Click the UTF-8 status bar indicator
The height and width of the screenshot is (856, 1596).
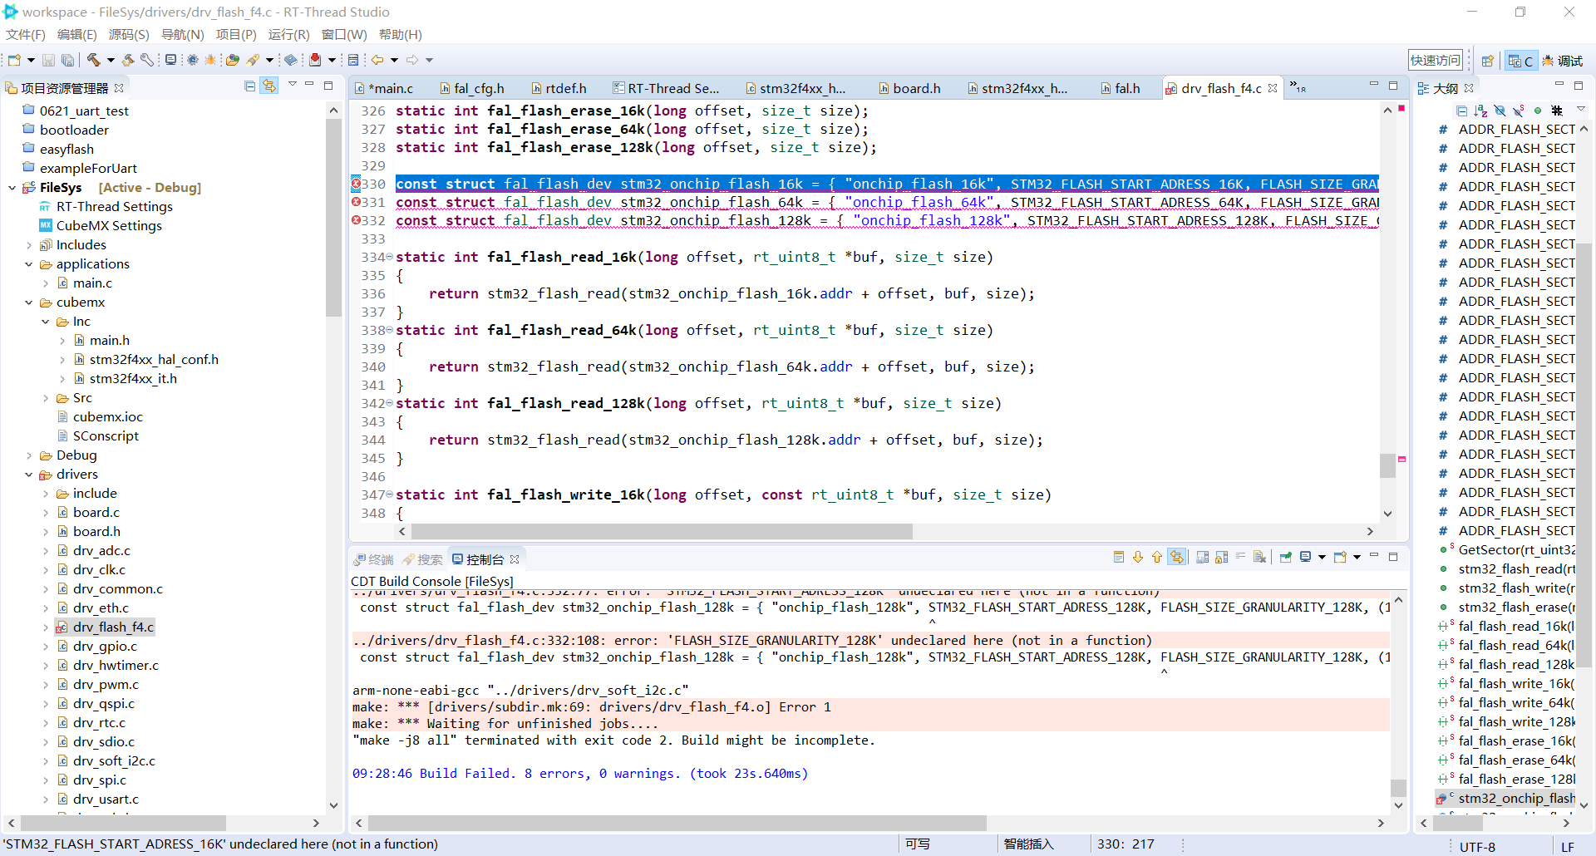[1476, 847]
